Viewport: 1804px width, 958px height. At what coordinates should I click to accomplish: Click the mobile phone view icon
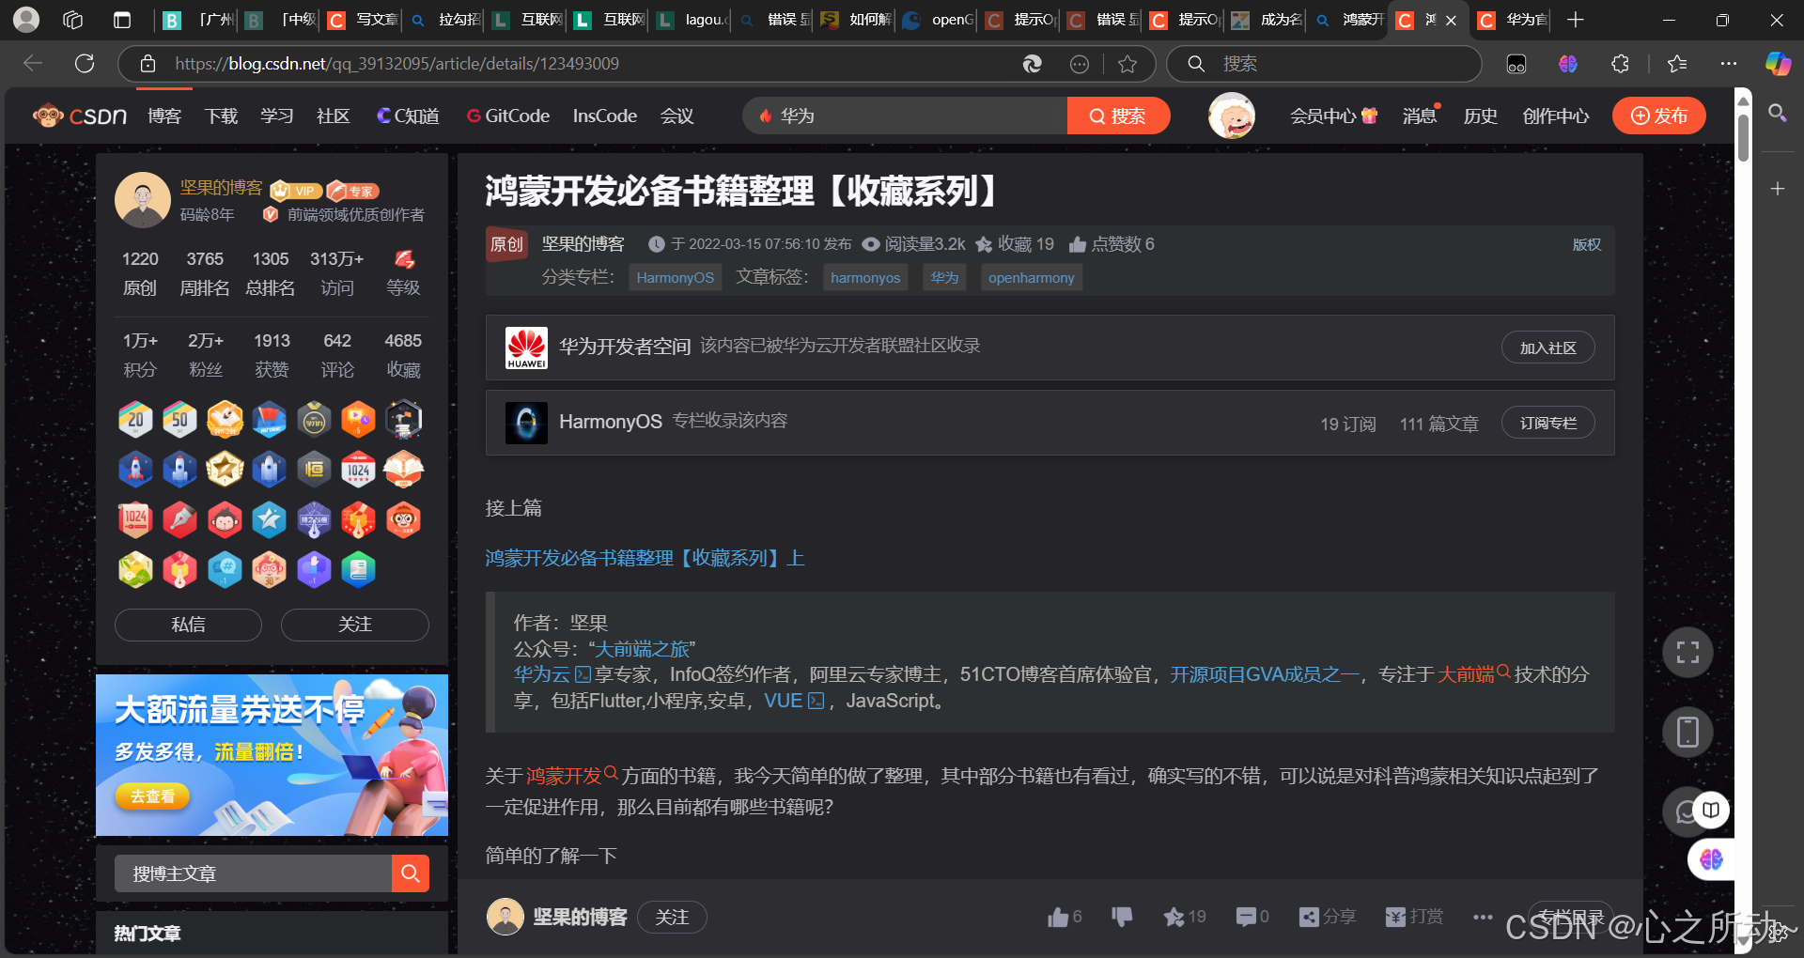click(x=1687, y=732)
